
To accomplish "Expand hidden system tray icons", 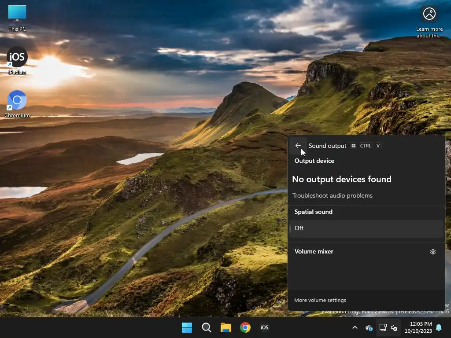I will 355,327.
